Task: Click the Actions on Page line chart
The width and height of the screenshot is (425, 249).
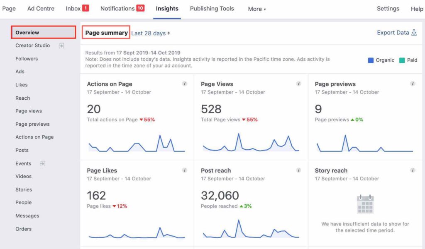Action: pos(137,143)
